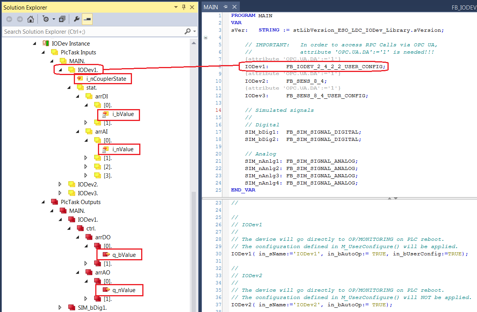The height and width of the screenshot is (312, 477).
Task: Click the Back navigation arrow icon
Action: pos(9,19)
